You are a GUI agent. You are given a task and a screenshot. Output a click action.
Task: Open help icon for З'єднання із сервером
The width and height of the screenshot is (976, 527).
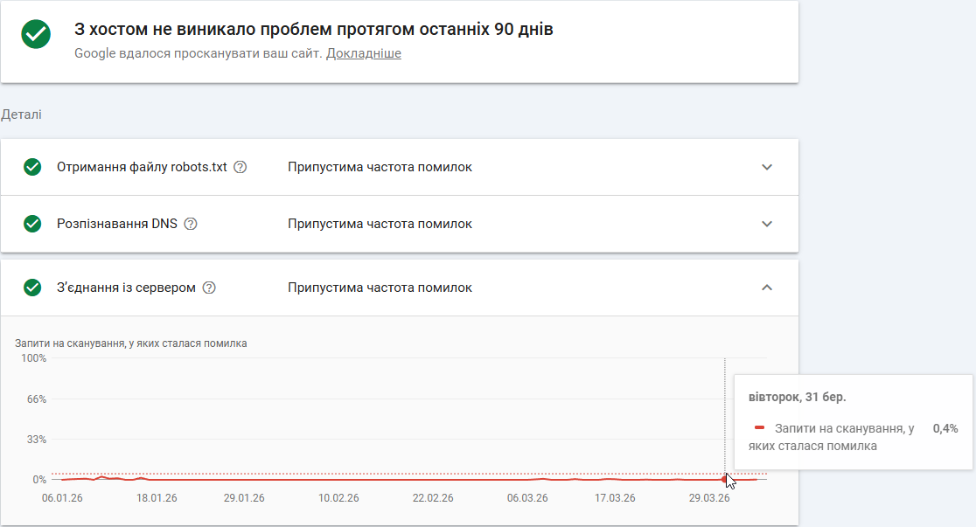coord(209,288)
